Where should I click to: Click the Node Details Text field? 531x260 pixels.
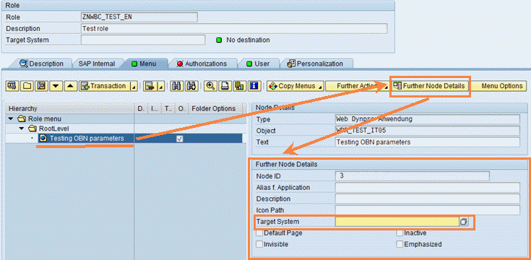[427, 142]
